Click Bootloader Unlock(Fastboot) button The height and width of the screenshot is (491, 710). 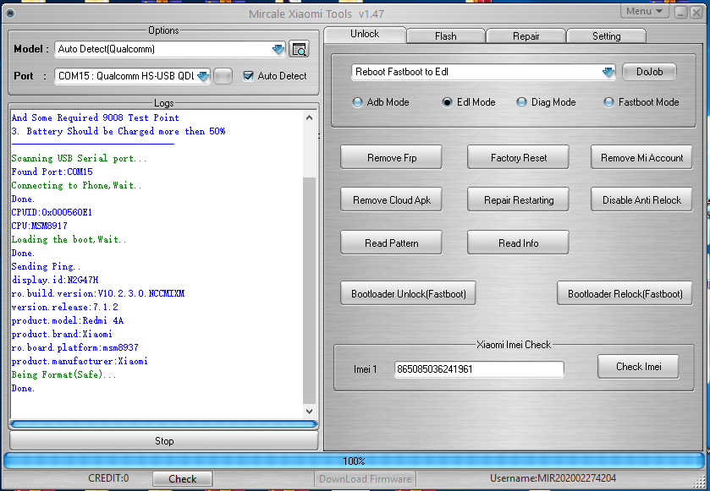[408, 293]
